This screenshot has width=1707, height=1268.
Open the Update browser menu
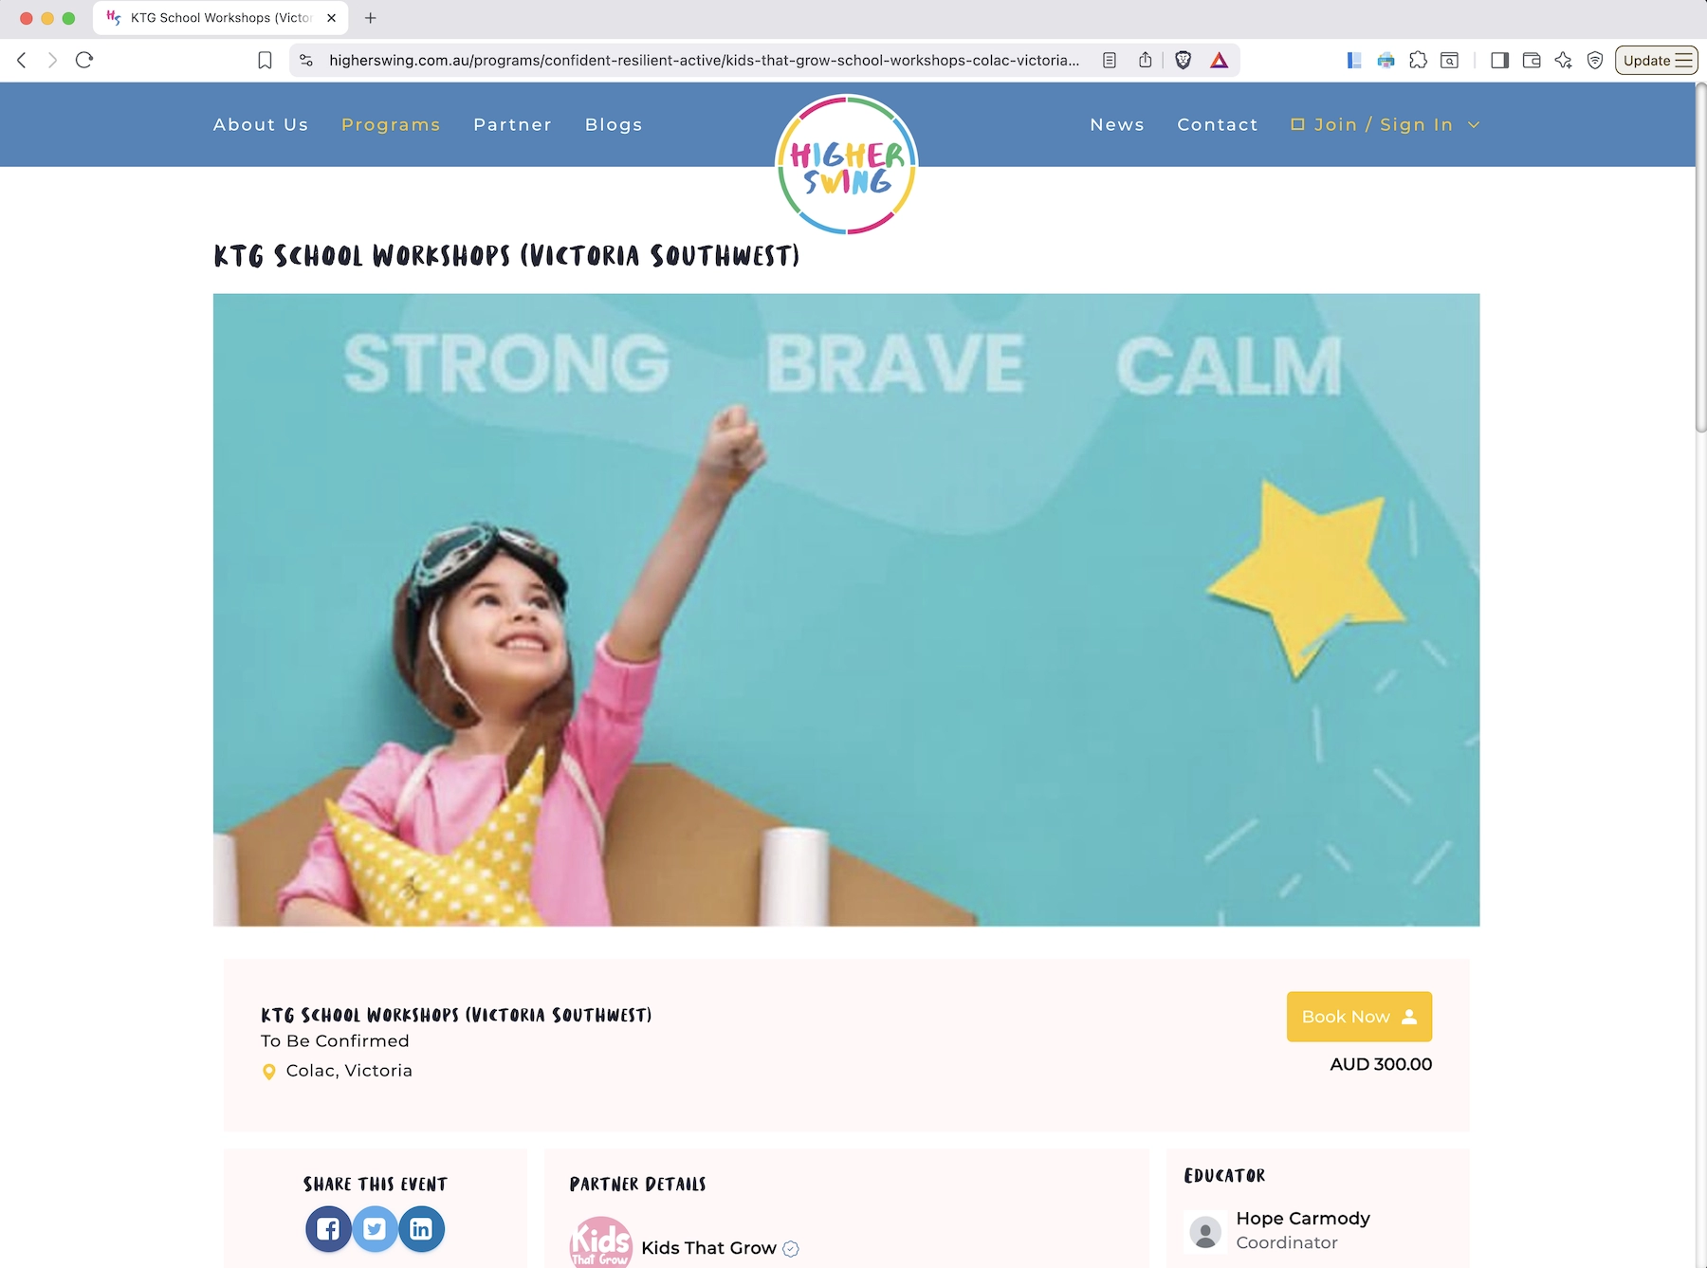[1656, 61]
